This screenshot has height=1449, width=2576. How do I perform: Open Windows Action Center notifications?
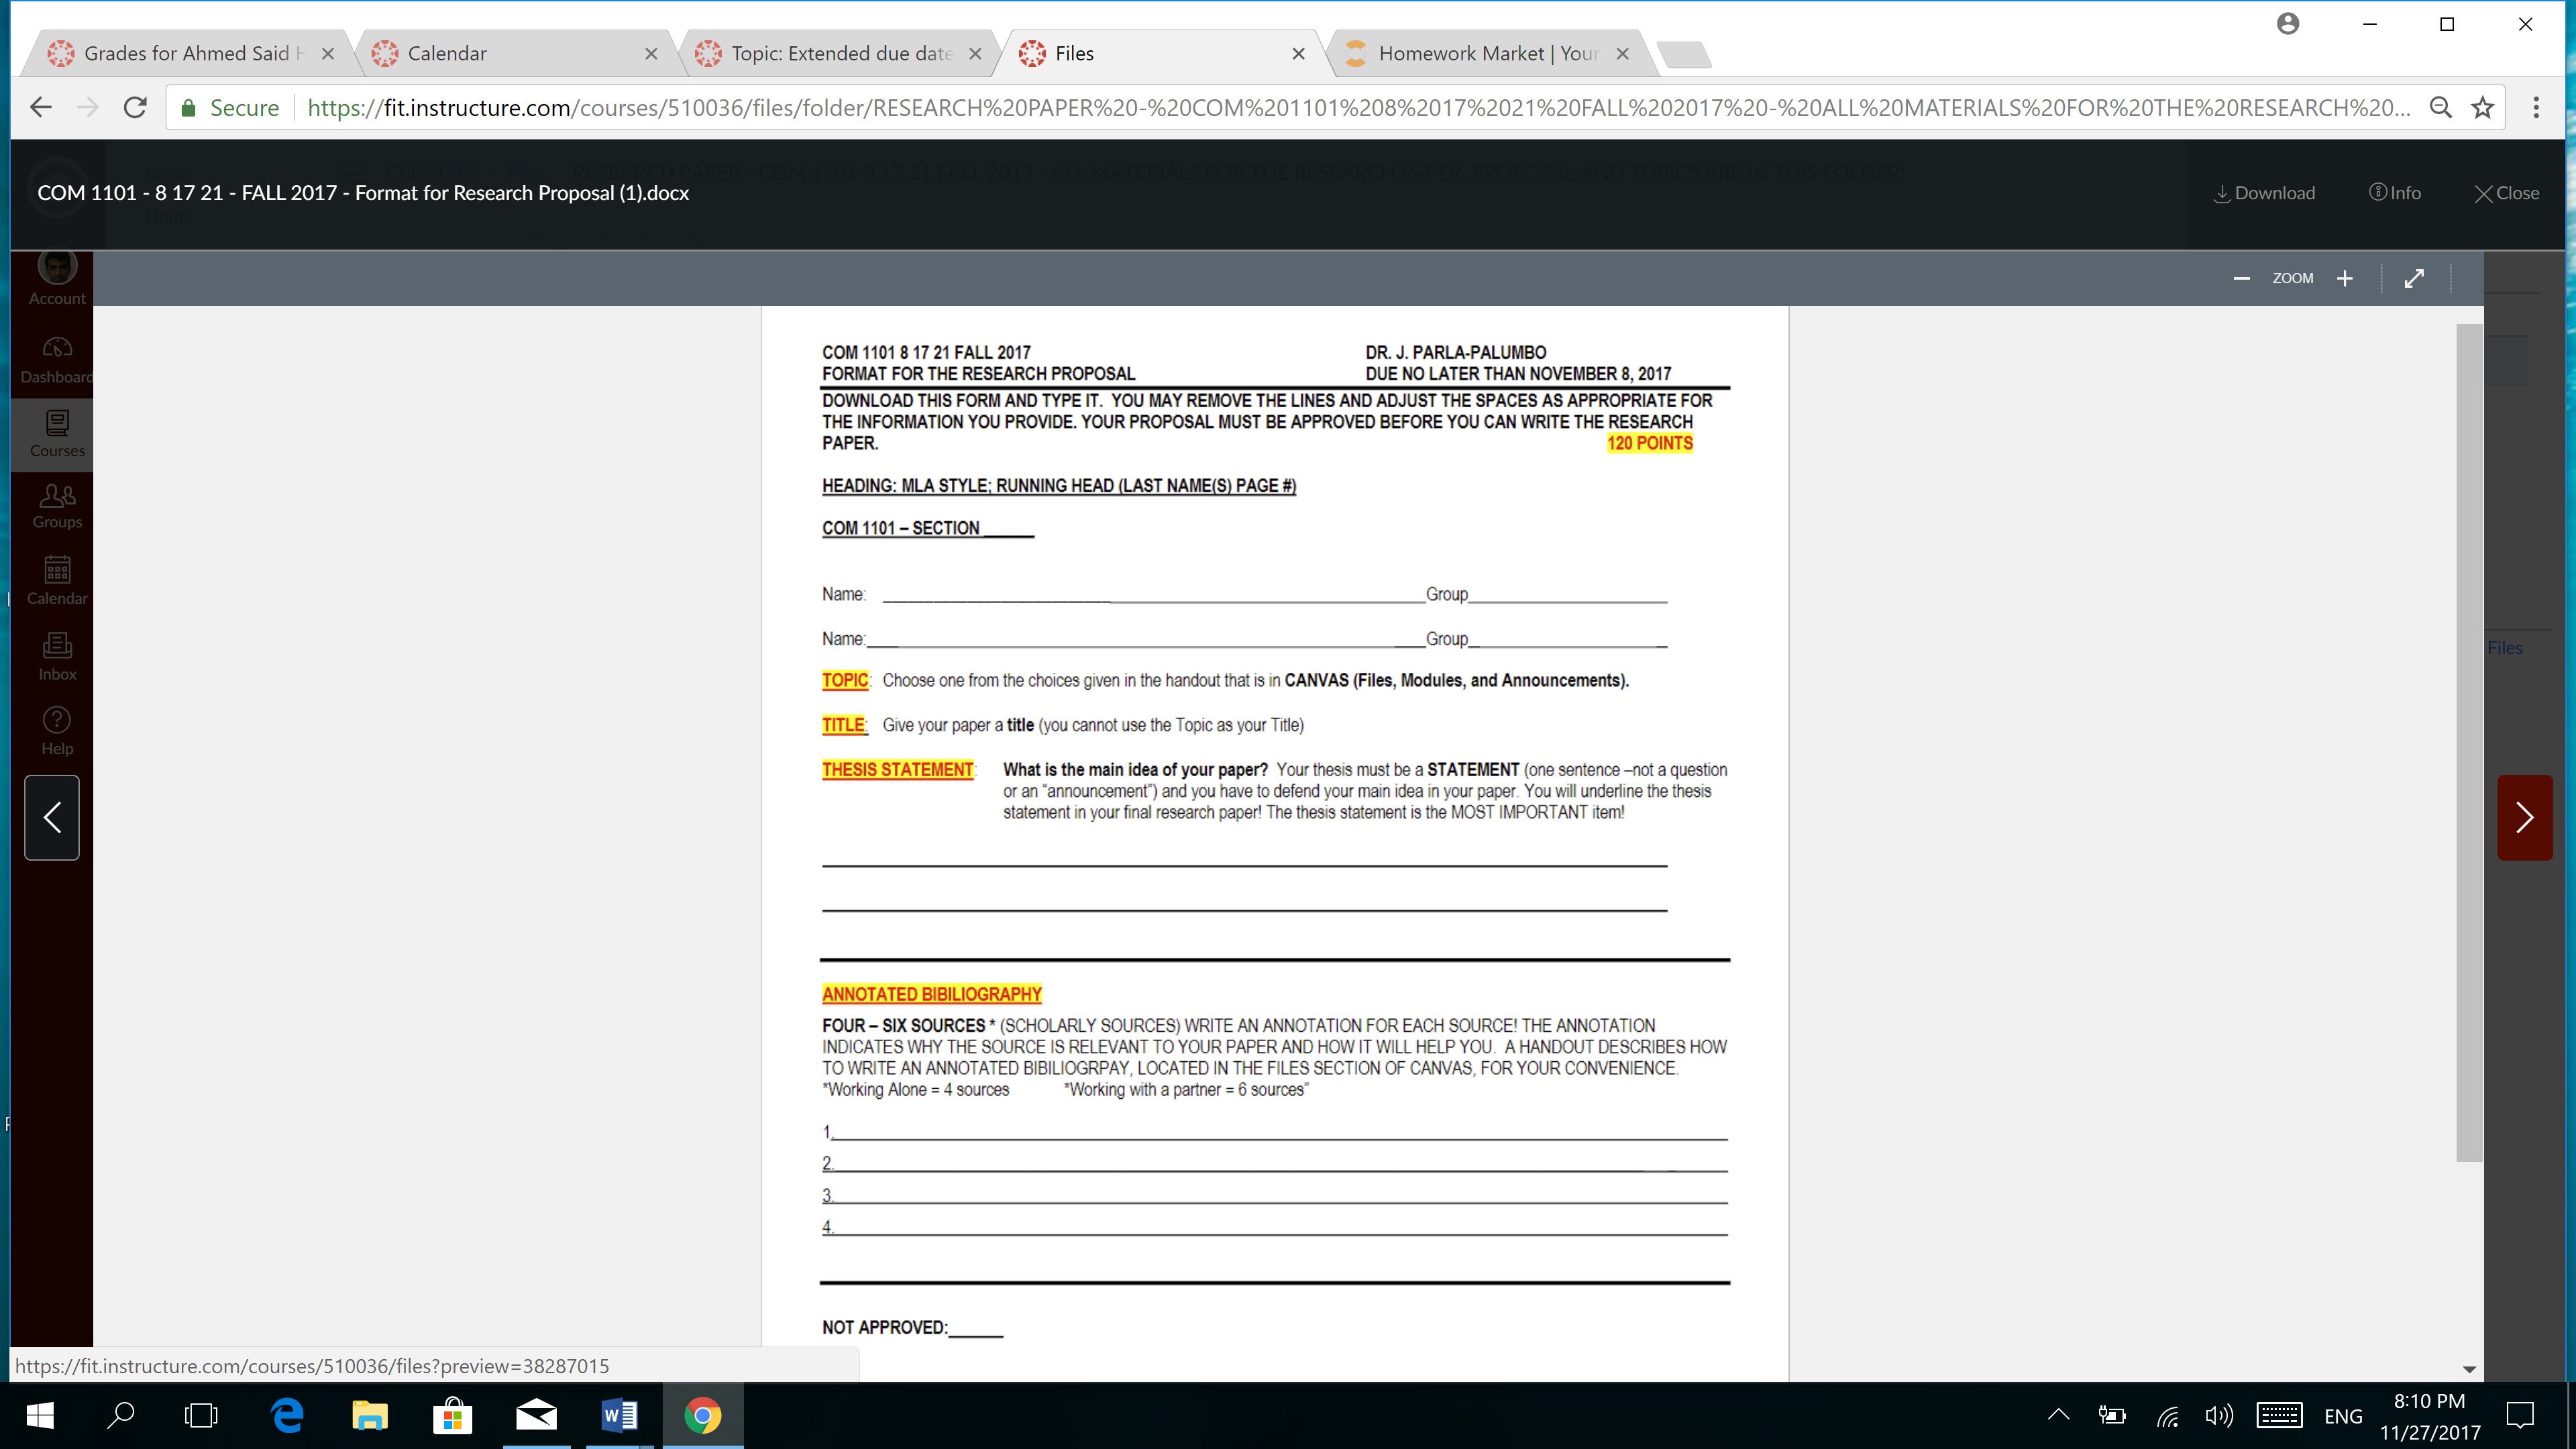[x=2520, y=1415]
